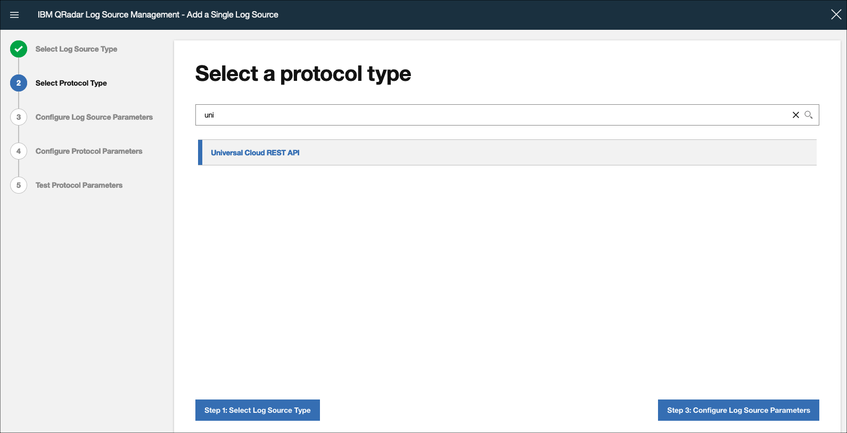This screenshot has height=433, width=847.
Task: Click the step 4 number circle
Action: click(19, 151)
